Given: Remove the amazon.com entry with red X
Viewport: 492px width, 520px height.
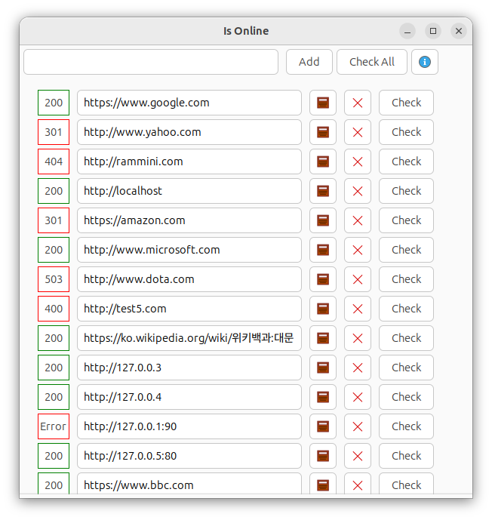Looking at the screenshot, I should (358, 220).
